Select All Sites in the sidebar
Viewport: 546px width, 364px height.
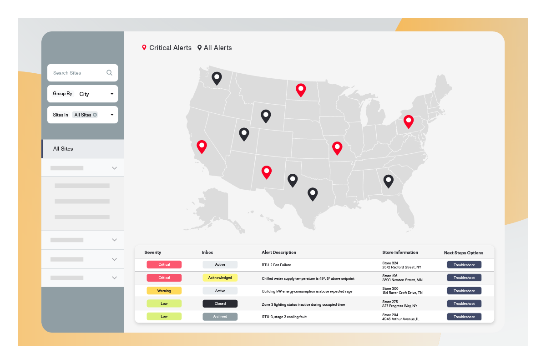pyautogui.click(x=63, y=148)
